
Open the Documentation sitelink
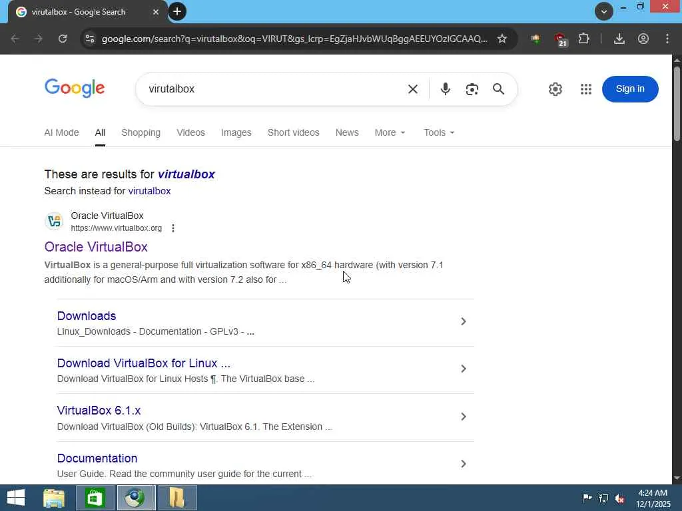coord(97,458)
